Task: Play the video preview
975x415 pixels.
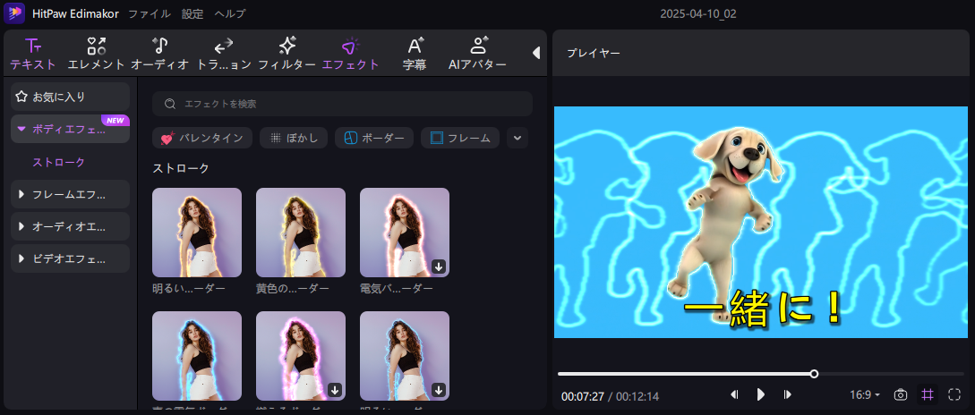Action: point(760,394)
